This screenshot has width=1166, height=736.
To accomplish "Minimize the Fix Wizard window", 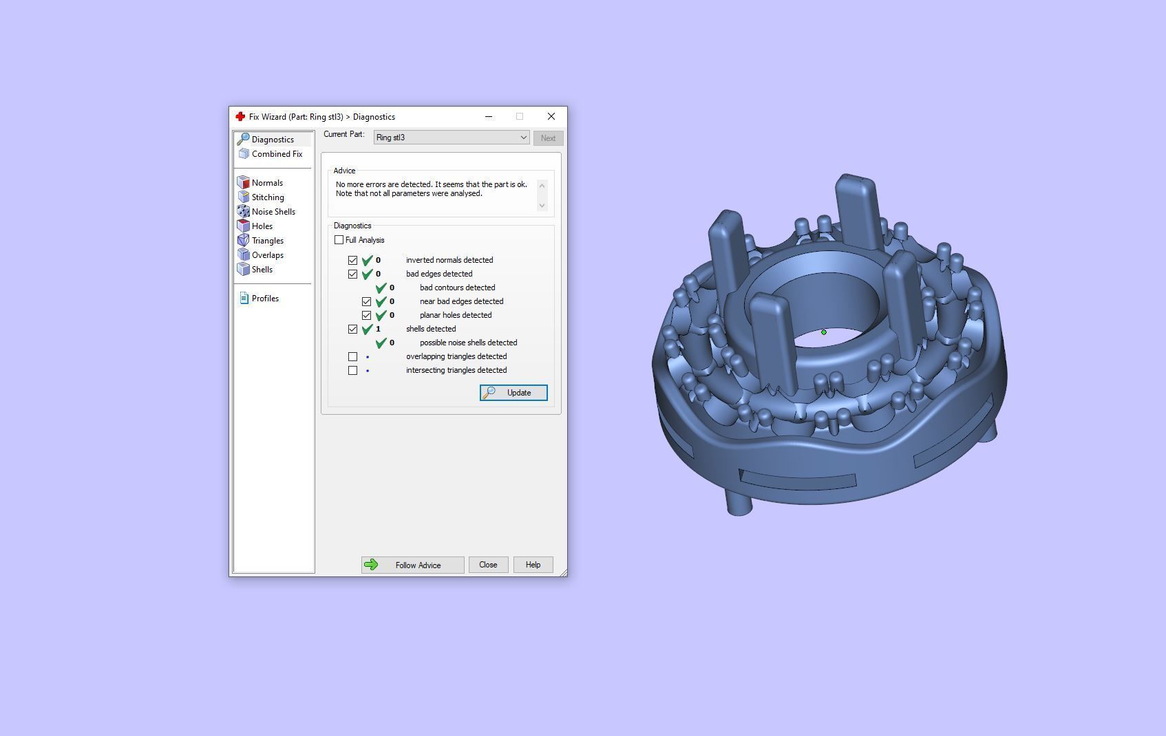I will (x=489, y=116).
